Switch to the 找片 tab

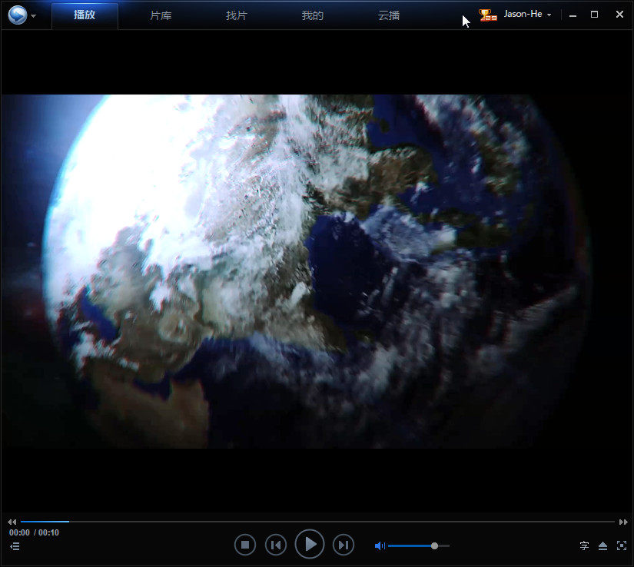[x=237, y=15]
